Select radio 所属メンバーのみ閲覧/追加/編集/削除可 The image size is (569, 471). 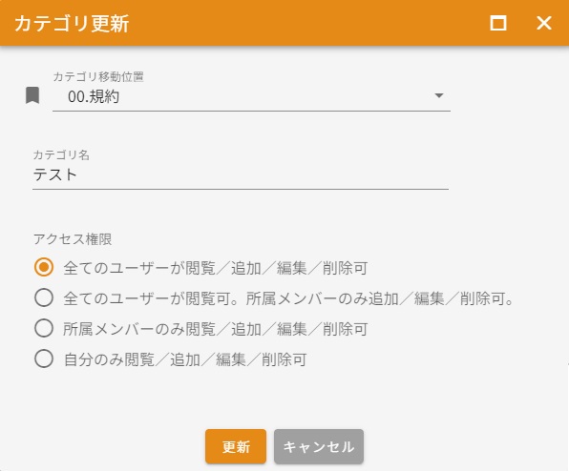44,328
